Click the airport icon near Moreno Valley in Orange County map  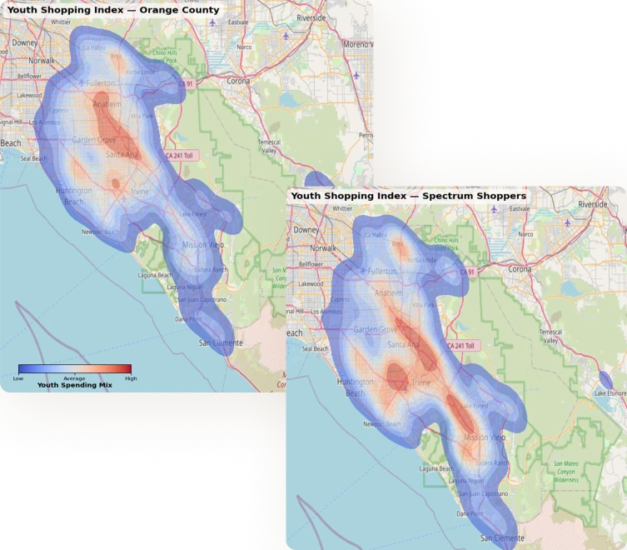[356, 75]
